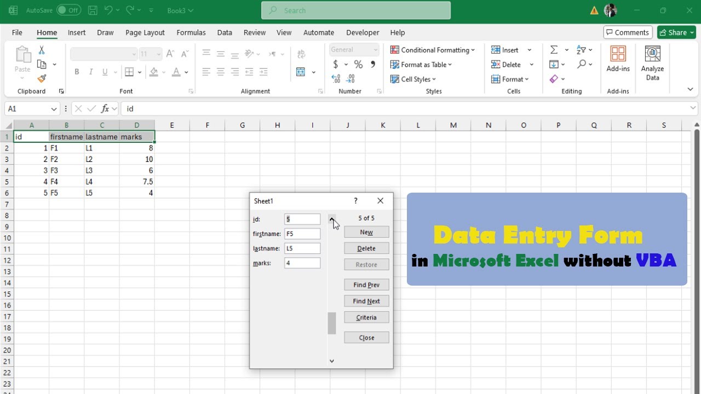Toggle Bold formatting
The height and width of the screenshot is (394, 701).
click(77, 72)
